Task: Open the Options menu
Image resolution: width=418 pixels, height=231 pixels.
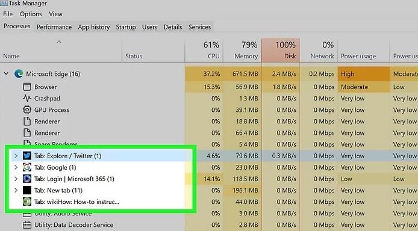Action: (31, 14)
